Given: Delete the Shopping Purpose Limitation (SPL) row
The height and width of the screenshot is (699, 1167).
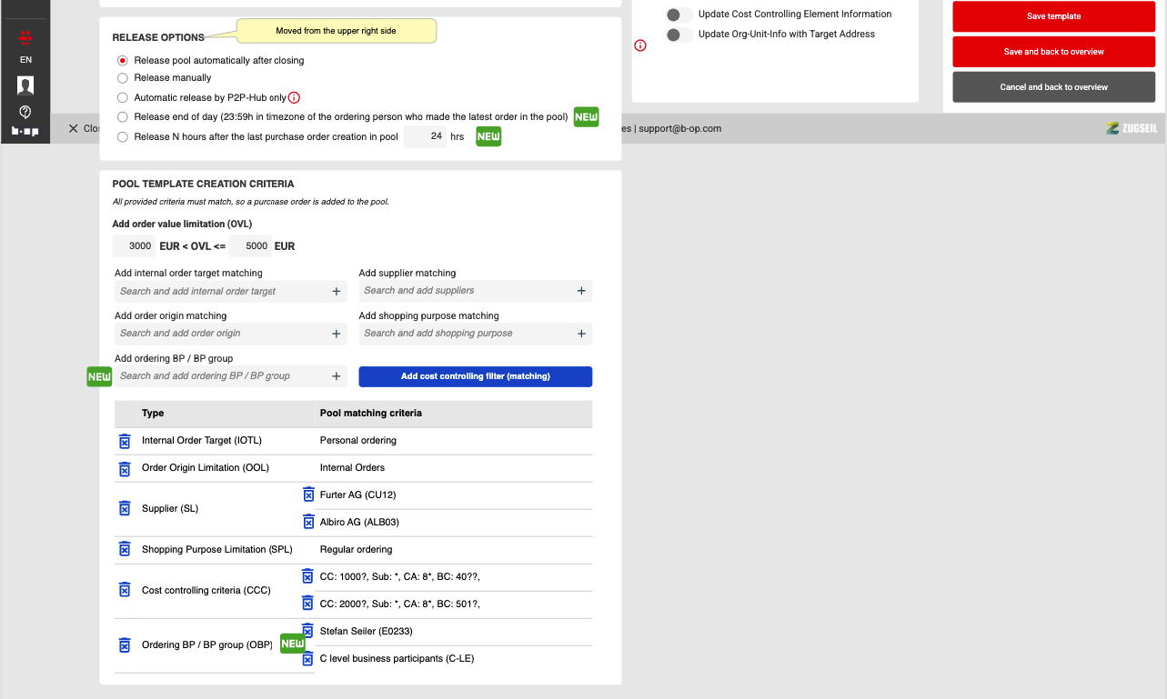Looking at the screenshot, I should tap(125, 549).
